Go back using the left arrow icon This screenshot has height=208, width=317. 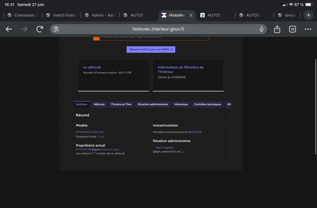point(9,29)
